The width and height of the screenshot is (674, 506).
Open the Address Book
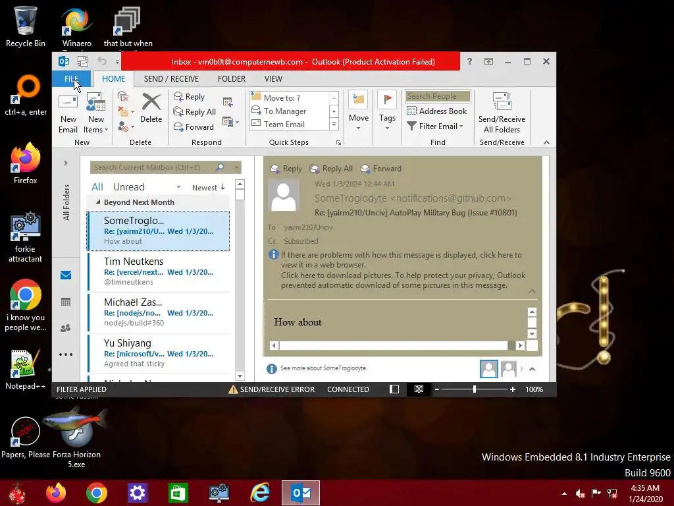point(437,111)
